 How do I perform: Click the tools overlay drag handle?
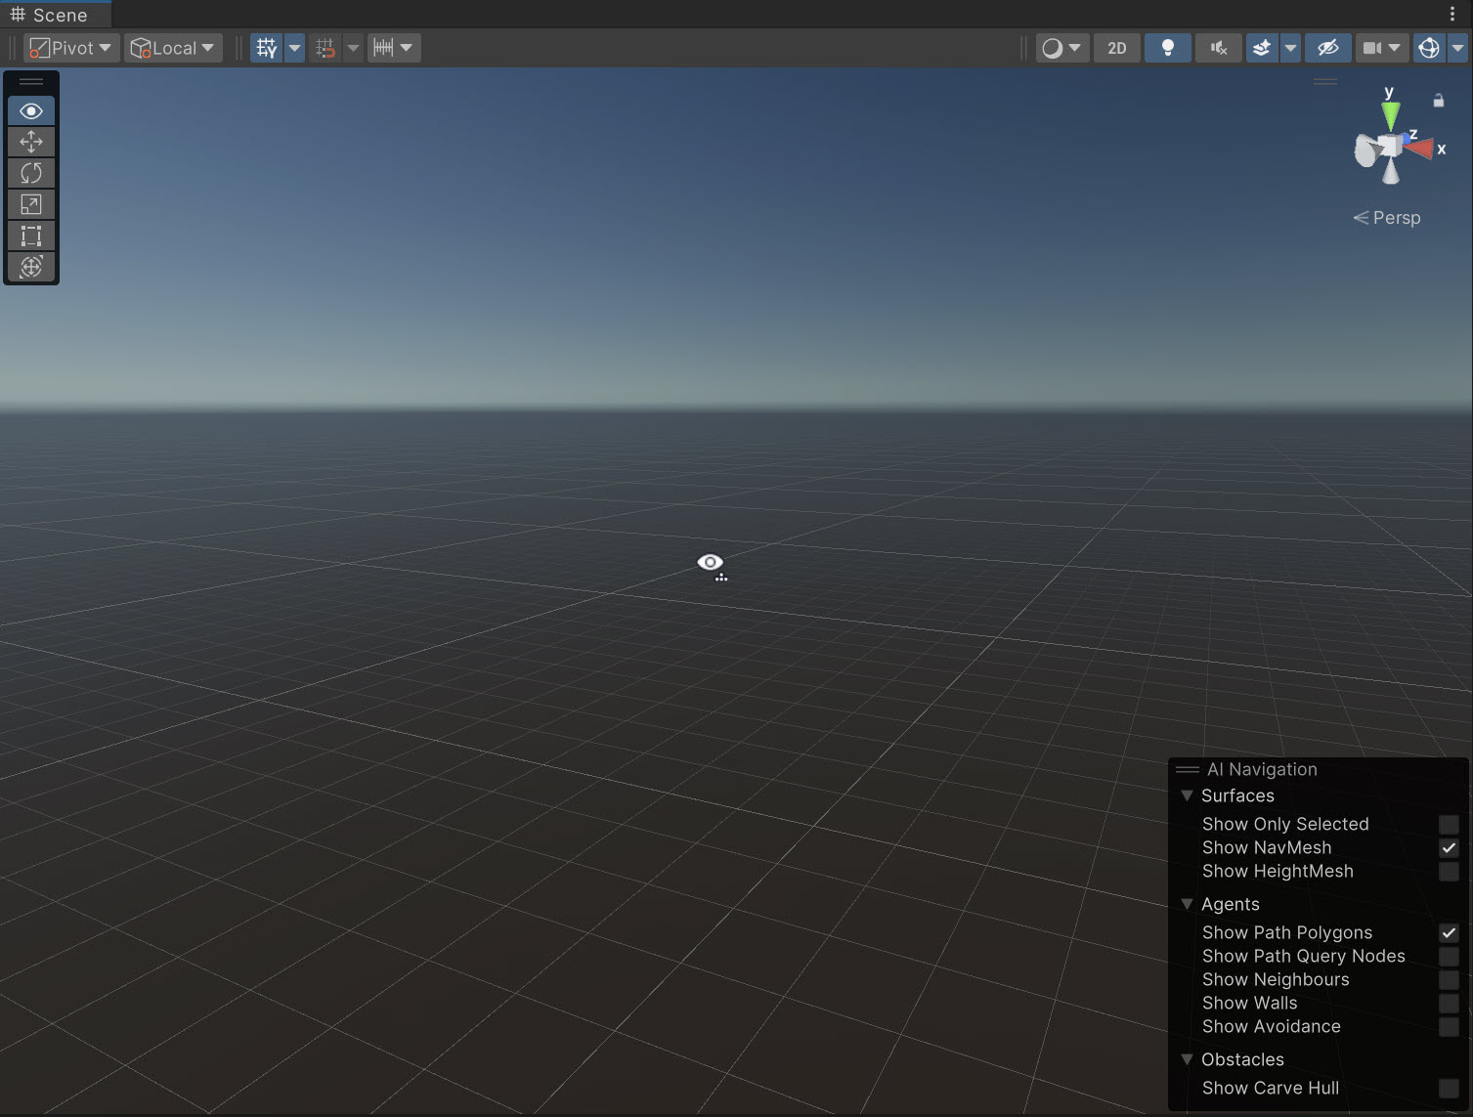click(31, 82)
